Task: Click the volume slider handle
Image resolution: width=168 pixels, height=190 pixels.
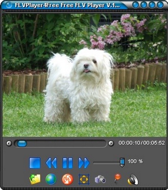Action: click(x=122, y=162)
